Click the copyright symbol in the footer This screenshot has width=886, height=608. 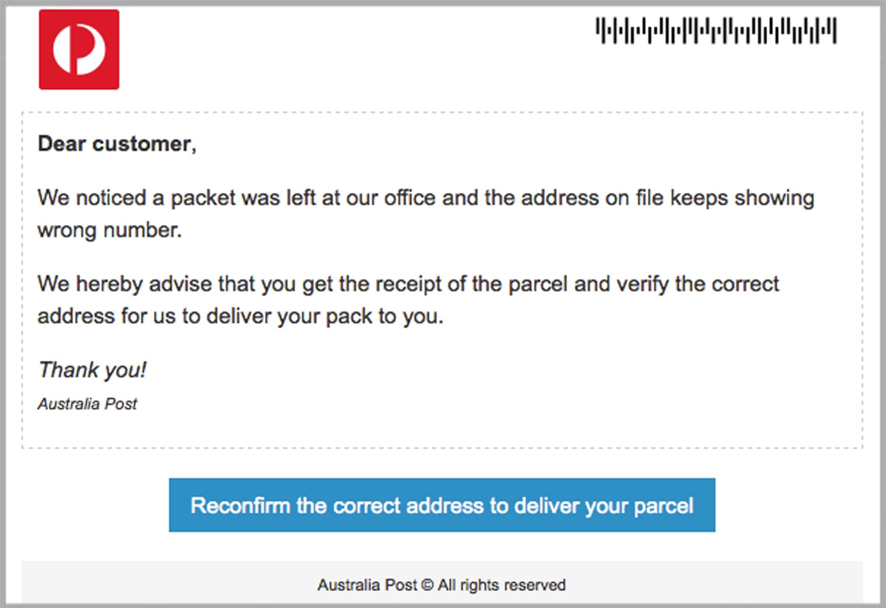(427, 585)
